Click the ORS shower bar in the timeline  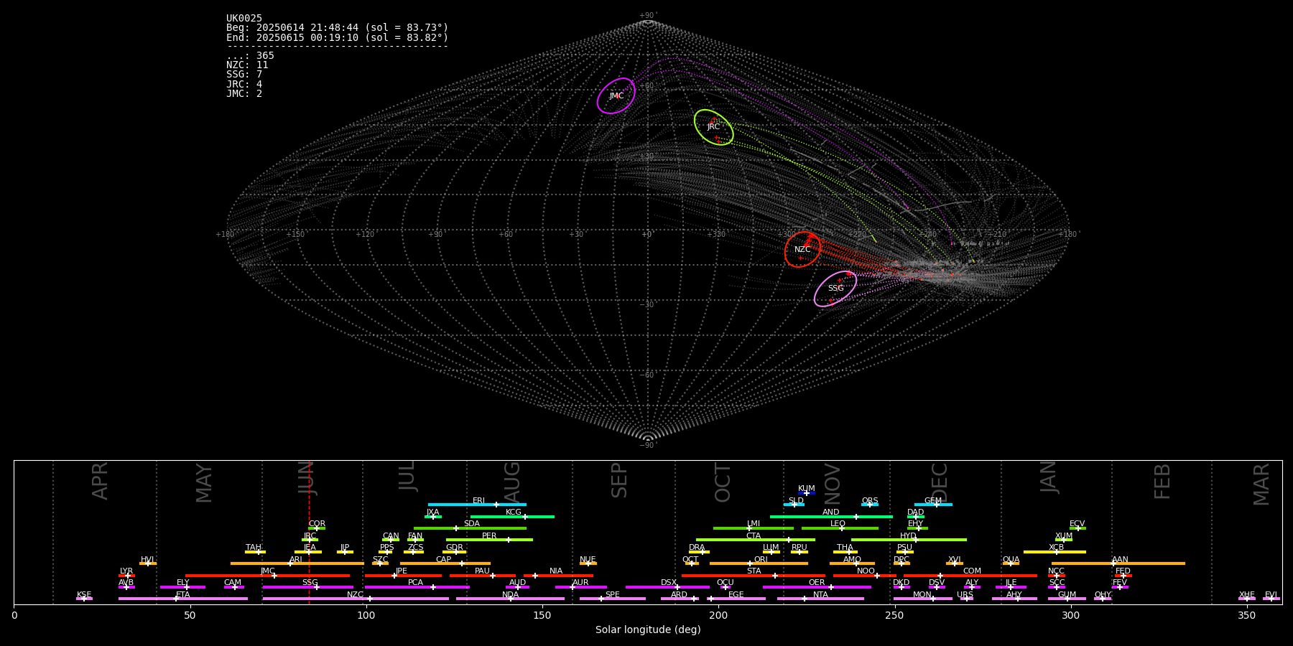[870, 505]
